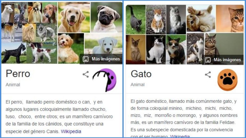Image resolution: width=246 pixels, height=138 pixels.
Task: Select the Siamese cat photo
Action: point(136,50)
